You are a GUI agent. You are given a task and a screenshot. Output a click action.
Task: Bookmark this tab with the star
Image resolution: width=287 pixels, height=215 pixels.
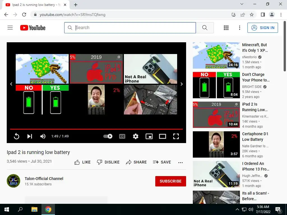pyautogui.click(x=252, y=15)
